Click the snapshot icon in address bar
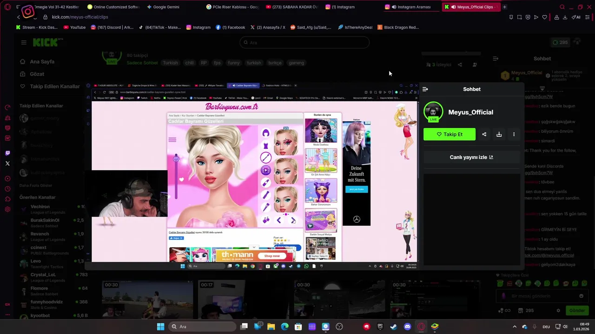This screenshot has height=334, width=595. 519,17
